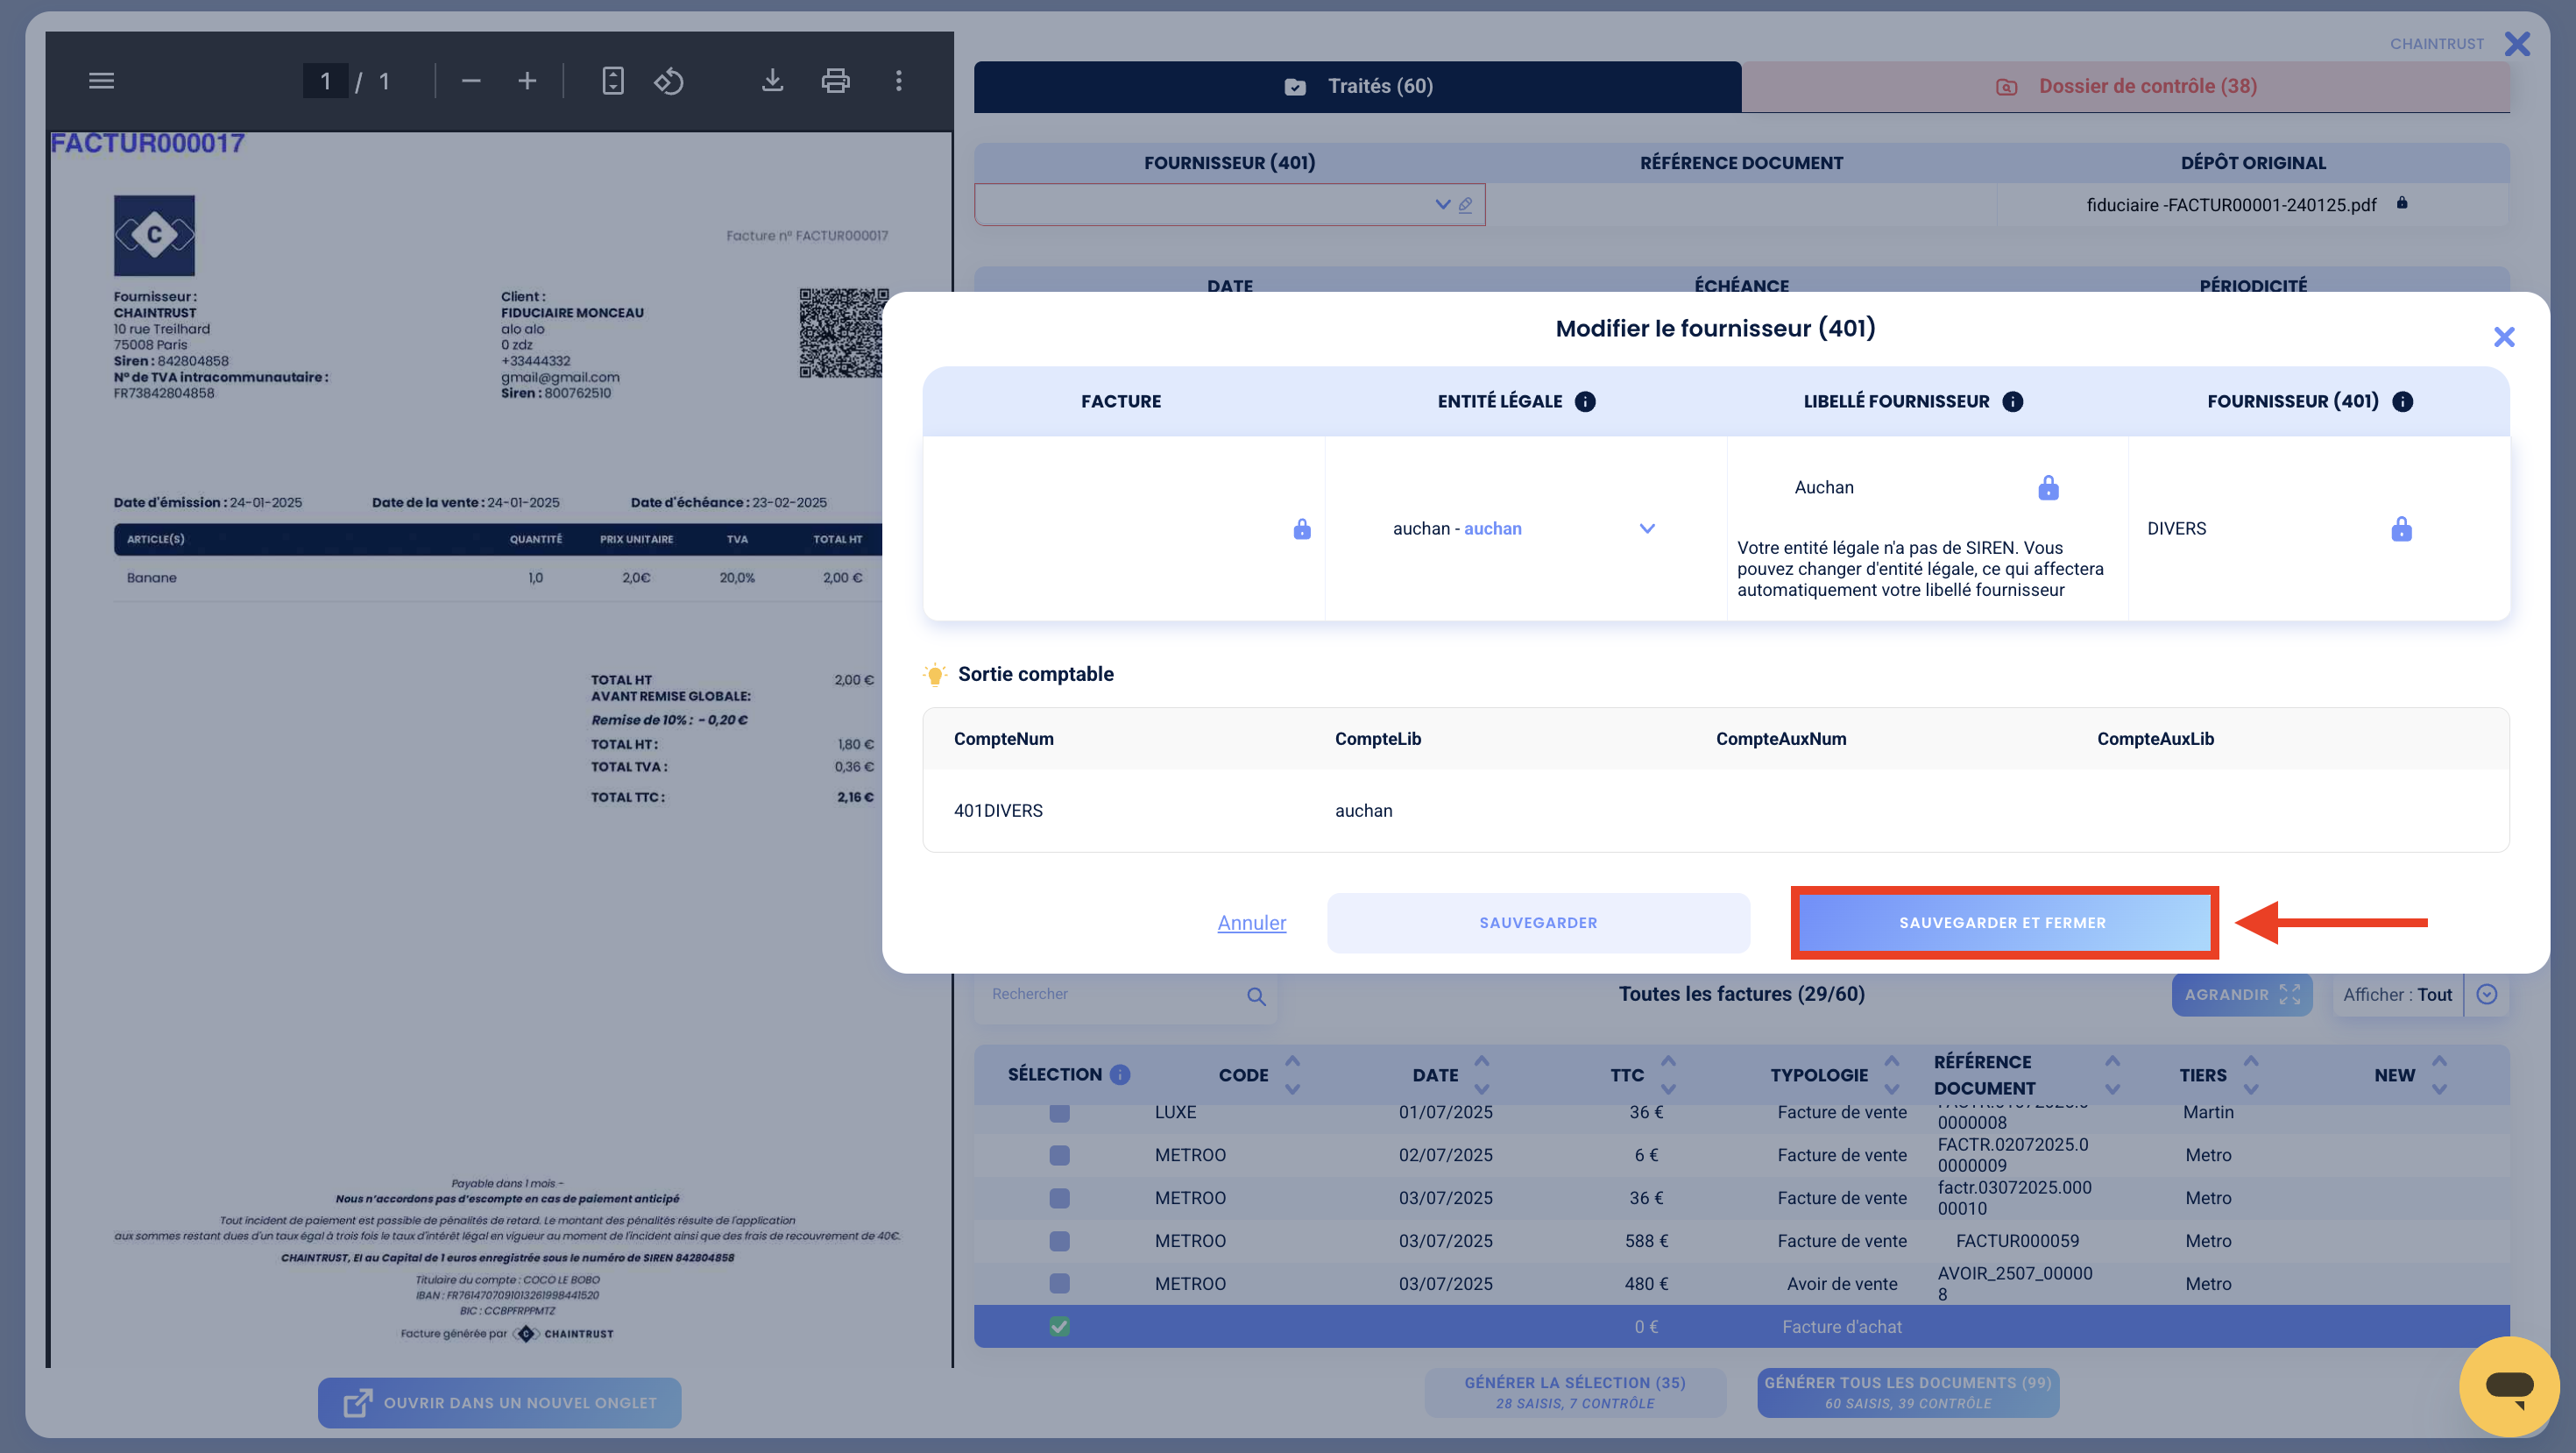Toggle checkbox for LUXE 01/07/2025 row
Screen dimensions: 2576x1453
pyautogui.click(x=1059, y=1113)
